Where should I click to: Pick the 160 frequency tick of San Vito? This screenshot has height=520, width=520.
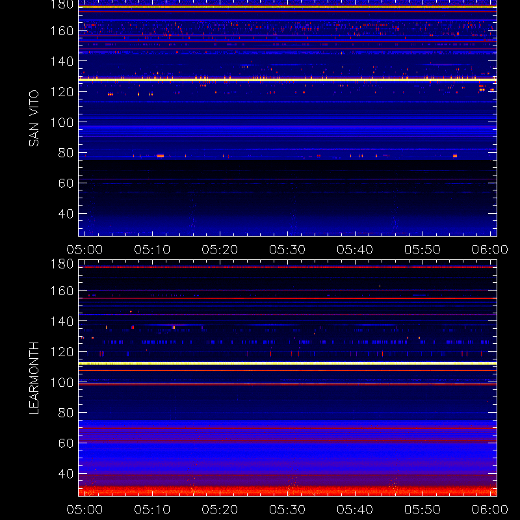tap(62, 31)
